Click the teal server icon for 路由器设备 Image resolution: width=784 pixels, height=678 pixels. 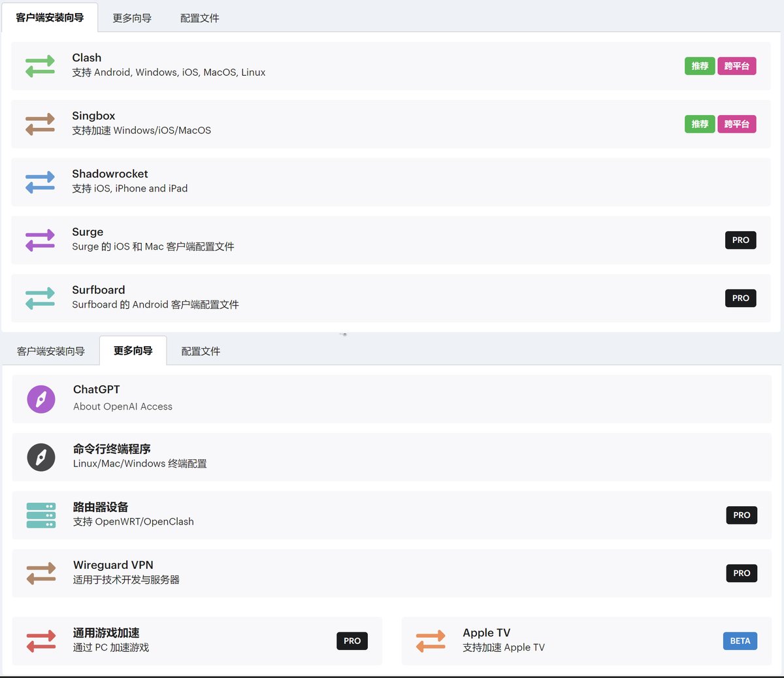pyautogui.click(x=41, y=515)
